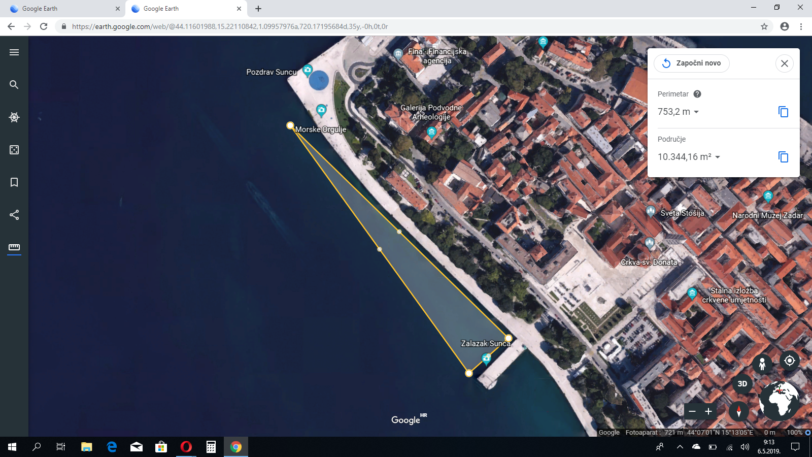The width and height of the screenshot is (812, 457).
Task: Select Sveta Stošija landmark marker
Action: point(651,211)
